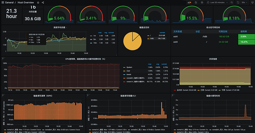
Task: Share the dashboard using the share icon
Action: [x=43, y=3]
